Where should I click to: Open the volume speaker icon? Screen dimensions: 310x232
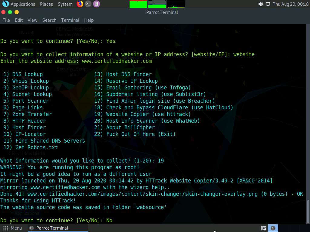[x=261, y=4]
